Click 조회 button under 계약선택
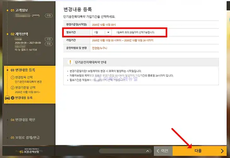 (x=49, y=44)
